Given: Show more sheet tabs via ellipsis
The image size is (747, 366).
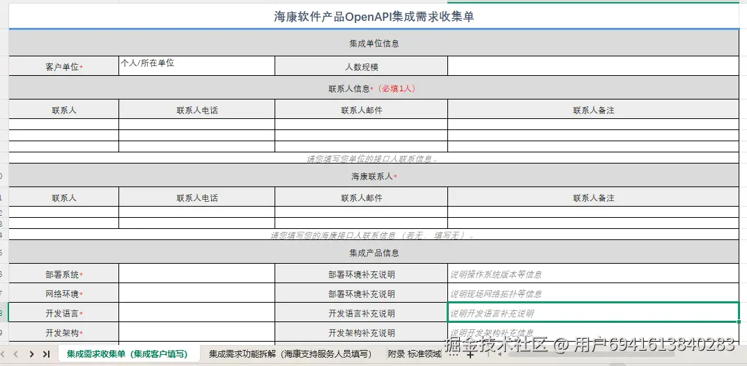Looking at the screenshot, I should tap(454, 353).
